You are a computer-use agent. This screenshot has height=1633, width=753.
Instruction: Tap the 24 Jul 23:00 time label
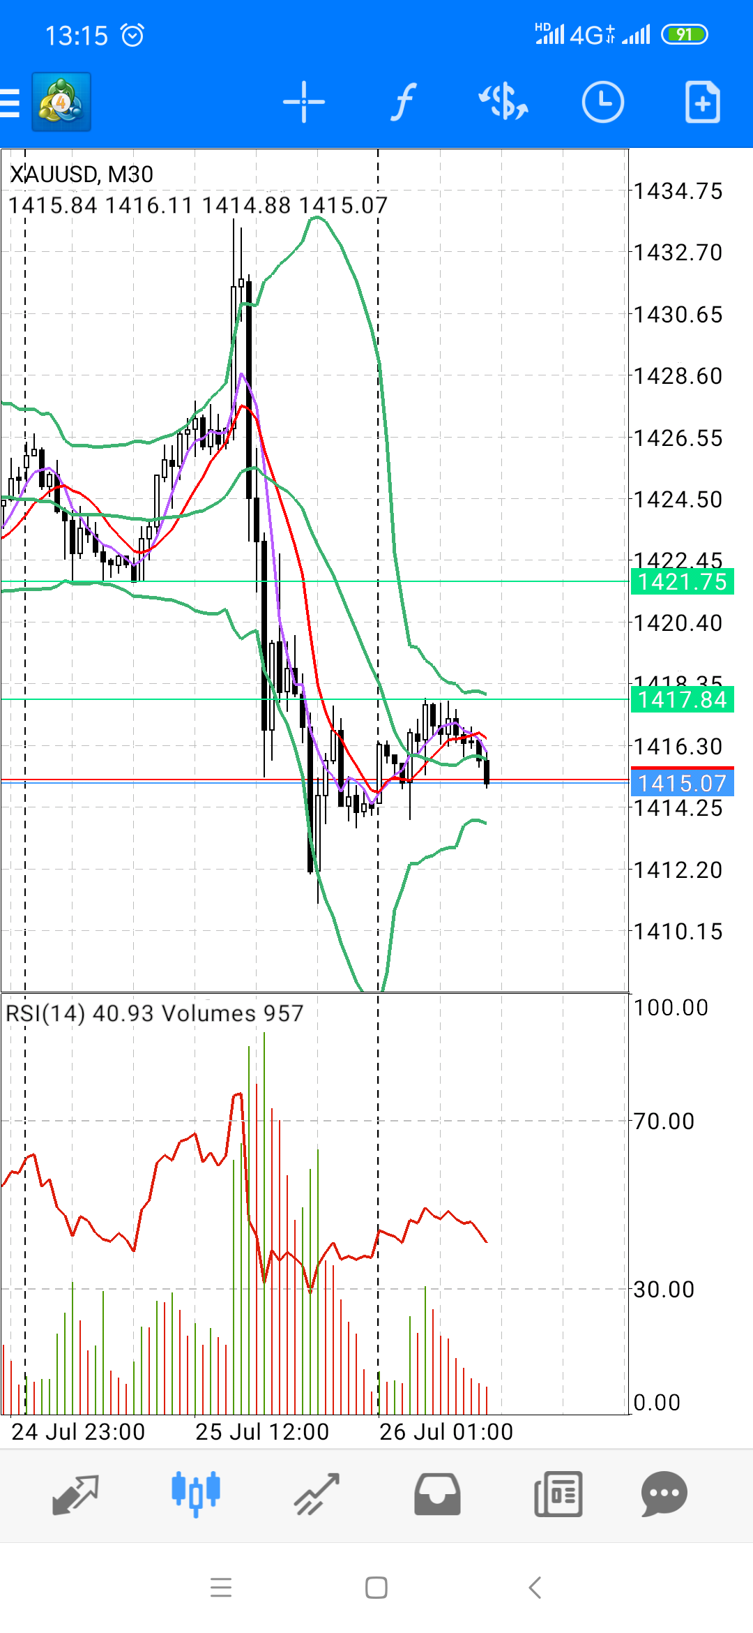78,1432
